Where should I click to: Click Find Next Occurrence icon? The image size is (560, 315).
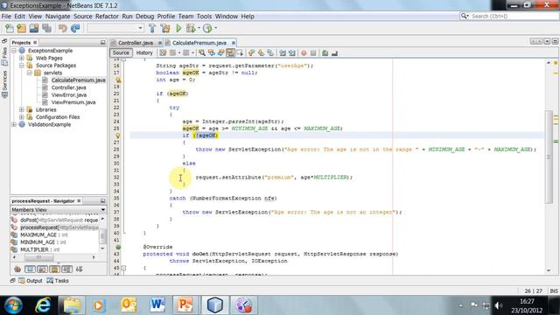click(x=220, y=52)
